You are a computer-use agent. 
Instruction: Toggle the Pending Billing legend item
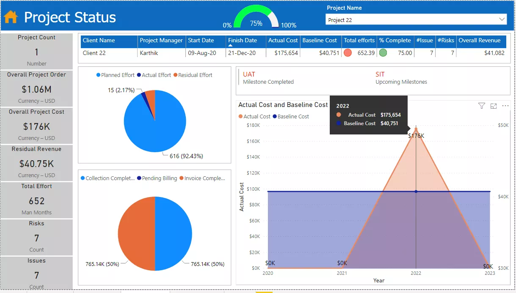tap(157, 178)
